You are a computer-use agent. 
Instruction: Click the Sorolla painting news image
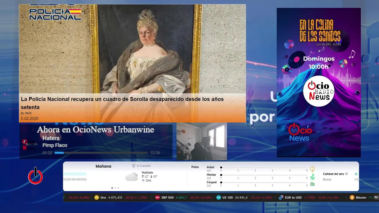tap(132, 49)
